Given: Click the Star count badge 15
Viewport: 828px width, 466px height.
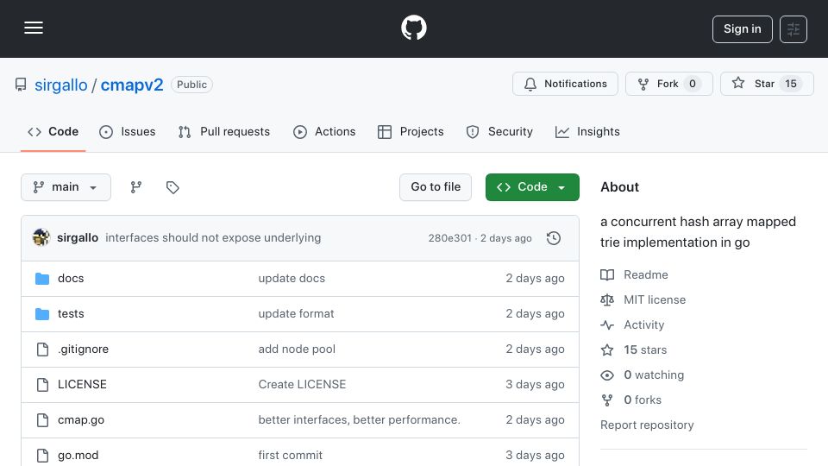Looking at the screenshot, I should pos(791,84).
